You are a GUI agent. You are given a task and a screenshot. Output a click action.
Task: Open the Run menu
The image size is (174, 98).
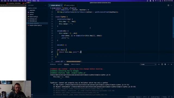coord(25,1)
